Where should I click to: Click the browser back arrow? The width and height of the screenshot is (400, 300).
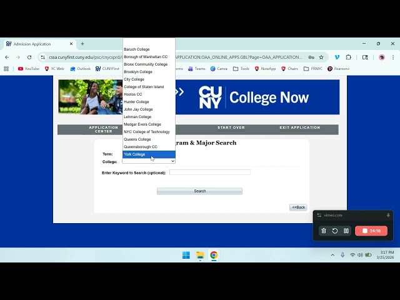click(x=7, y=57)
